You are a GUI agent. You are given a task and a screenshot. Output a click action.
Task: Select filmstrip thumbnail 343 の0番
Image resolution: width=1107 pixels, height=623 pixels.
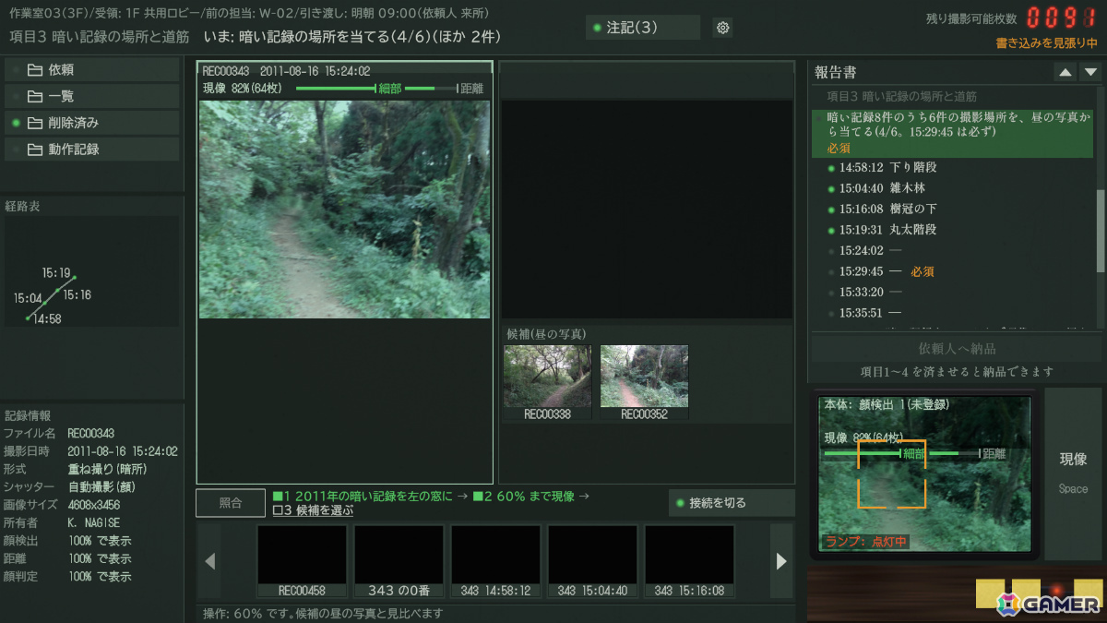[399, 561]
